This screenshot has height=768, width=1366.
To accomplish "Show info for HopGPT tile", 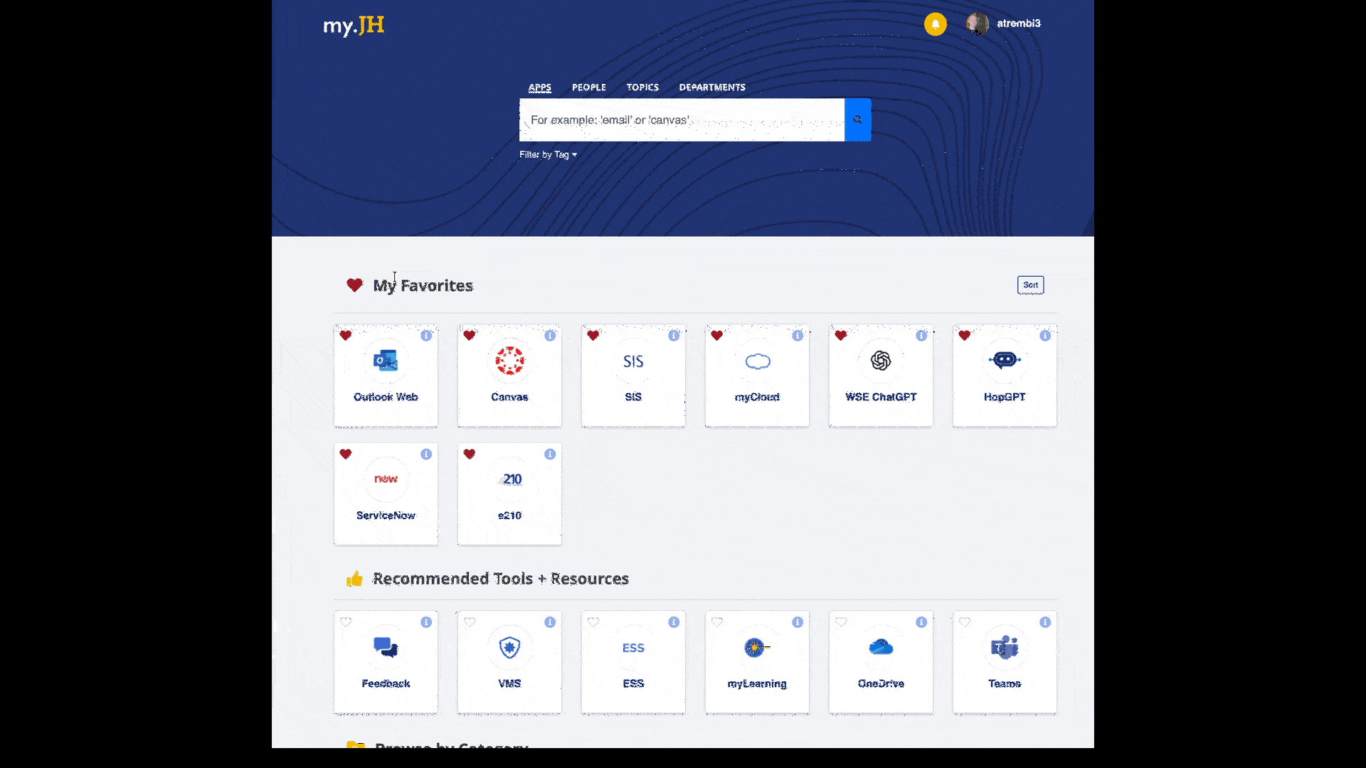I will pos(1045,336).
